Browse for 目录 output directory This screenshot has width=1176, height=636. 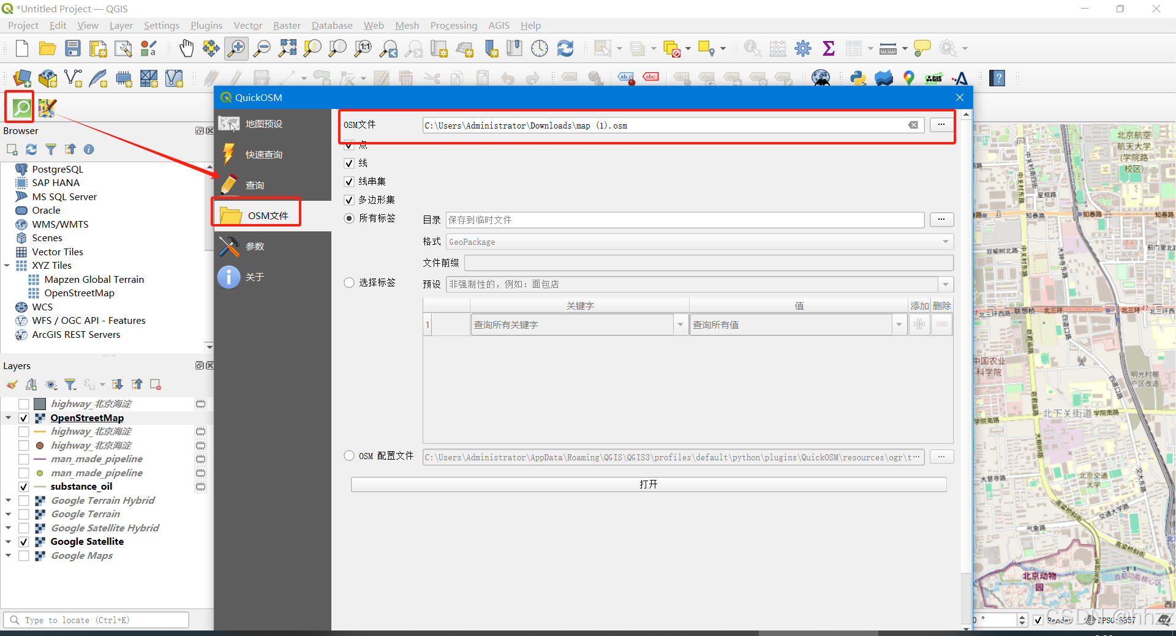click(x=941, y=220)
